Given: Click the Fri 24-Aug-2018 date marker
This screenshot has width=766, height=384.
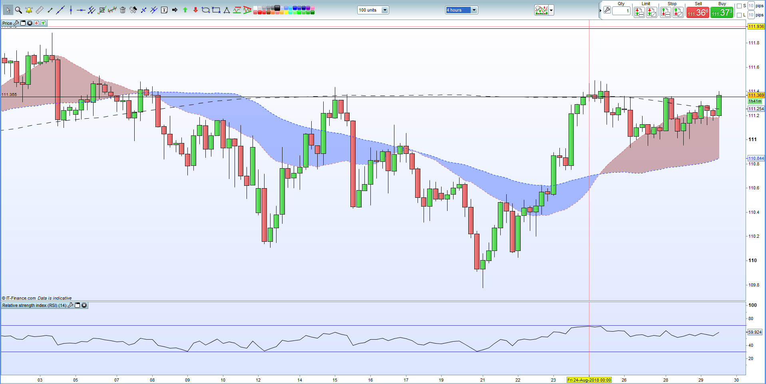Looking at the screenshot, I should click(589, 380).
